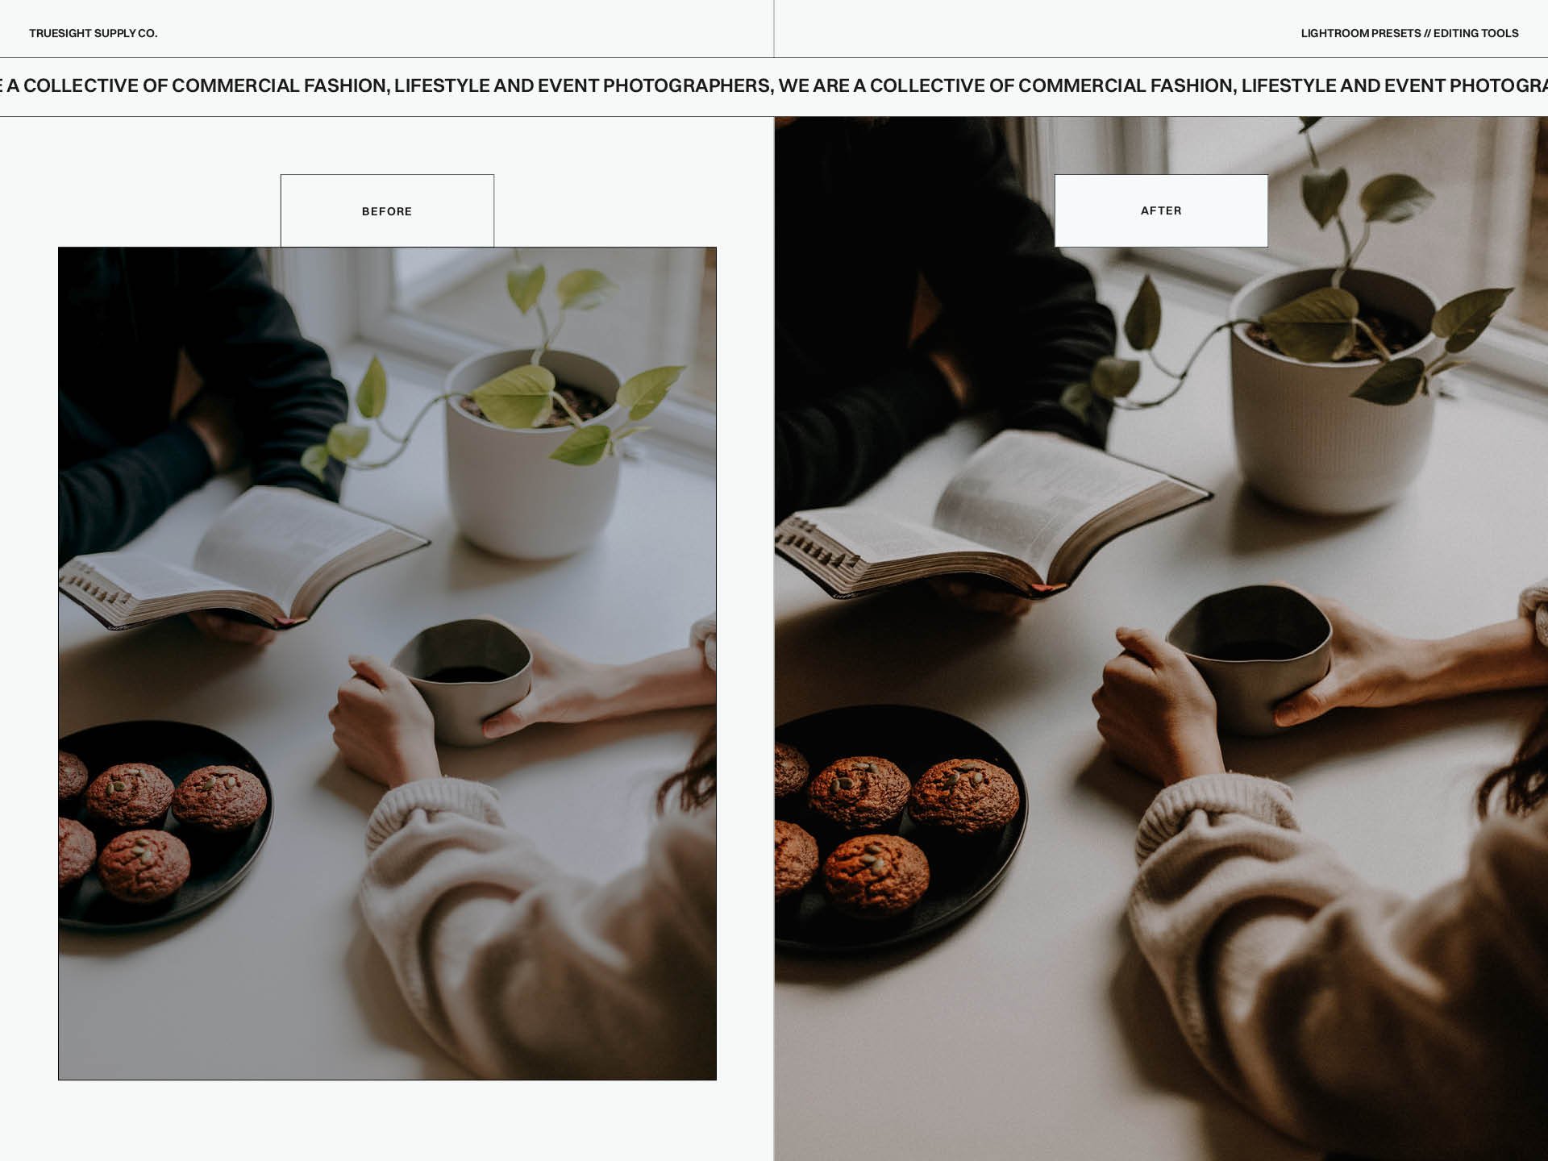Select the after photo panel icon

1159,210
